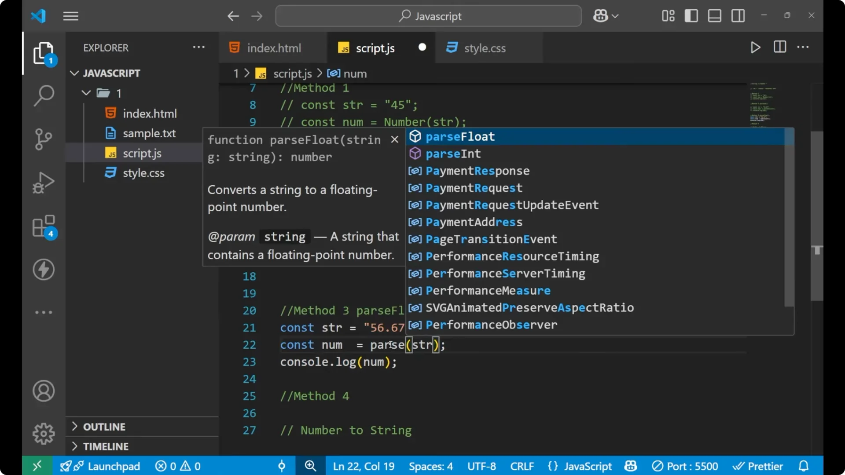
Task: Toggle the Primary Side Bar visibility
Action: click(x=691, y=16)
